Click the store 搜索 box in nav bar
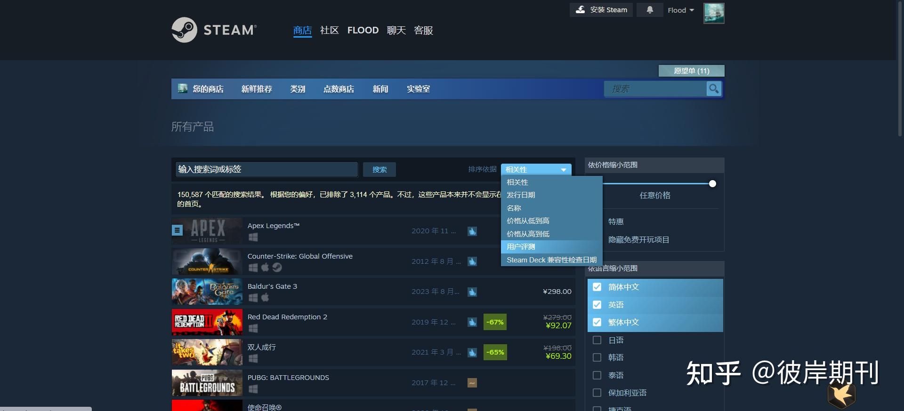The height and width of the screenshot is (411, 904). click(x=655, y=88)
